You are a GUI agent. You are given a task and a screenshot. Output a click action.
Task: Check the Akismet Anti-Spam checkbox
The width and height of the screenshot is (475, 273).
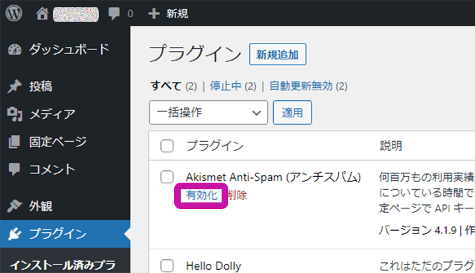(168, 177)
